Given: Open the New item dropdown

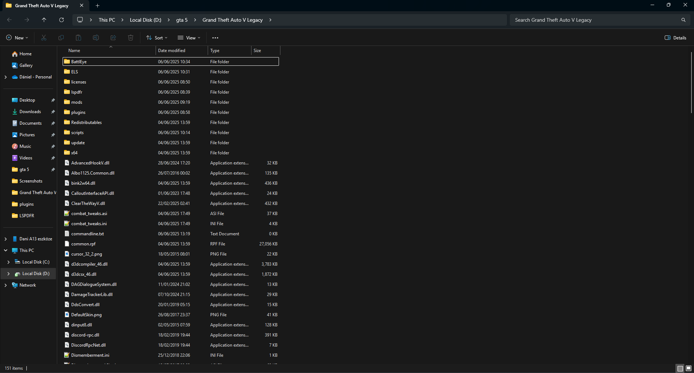Looking at the screenshot, I should (17, 38).
